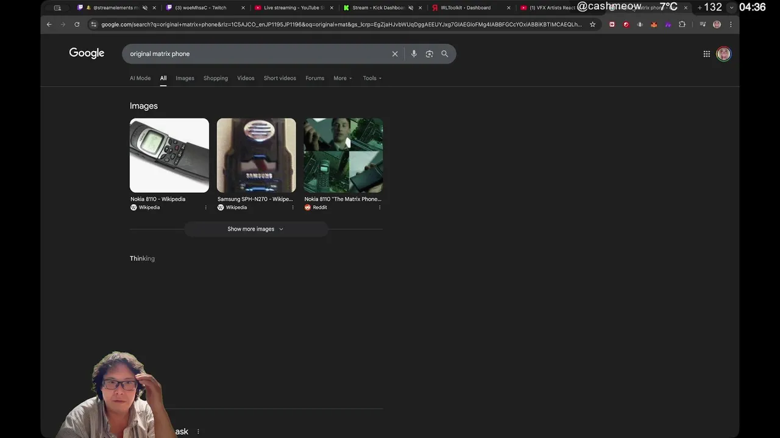Open the Google apps grid
Image resolution: width=780 pixels, height=438 pixels.
(706, 54)
